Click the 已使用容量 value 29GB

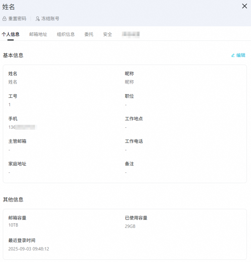[x=130, y=226]
